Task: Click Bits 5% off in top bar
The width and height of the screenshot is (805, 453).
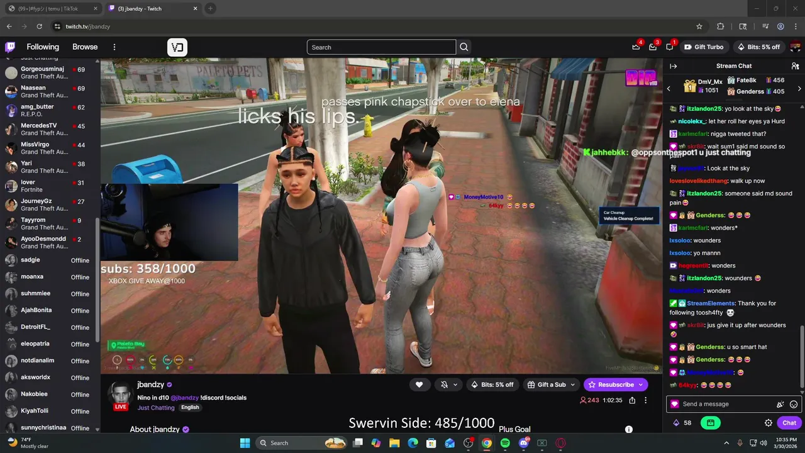Action: 758,47
